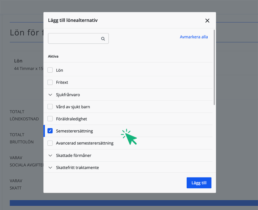Click the Skattade förmåner row label
The width and height of the screenshot is (258, 210).
pos(74,156)
